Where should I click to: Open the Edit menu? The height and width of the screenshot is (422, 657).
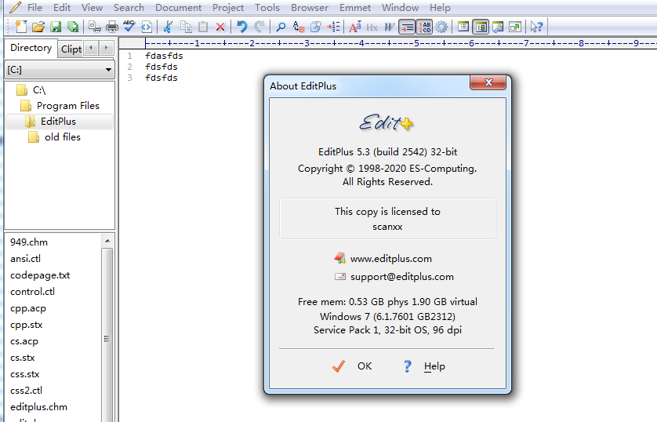[62, 8]
